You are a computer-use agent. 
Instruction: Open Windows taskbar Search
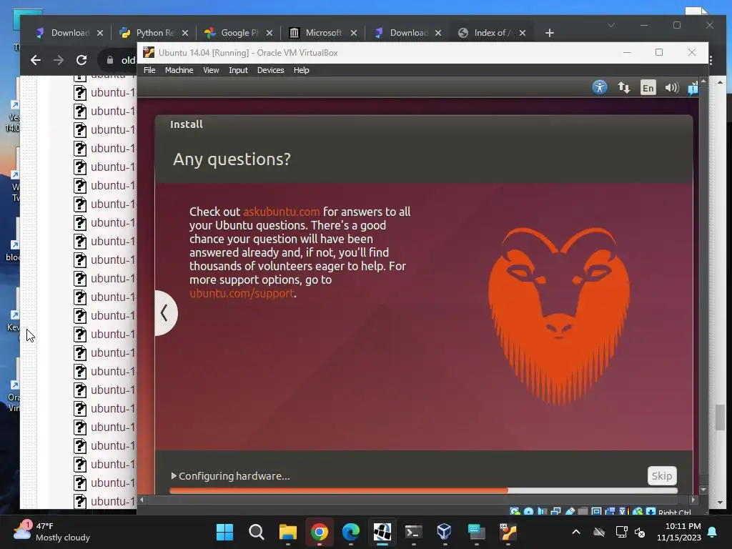(x=257, y=532)
